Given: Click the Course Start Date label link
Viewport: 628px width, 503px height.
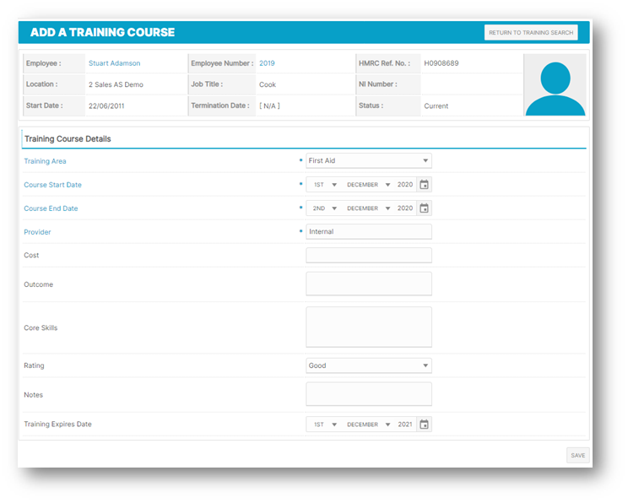Looking at the screenshot, I should [x=52, y=185].
